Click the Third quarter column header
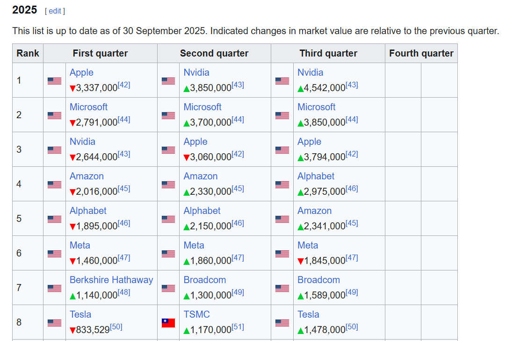This screenshot has height=341, width=506. click(x=328, y=53)
